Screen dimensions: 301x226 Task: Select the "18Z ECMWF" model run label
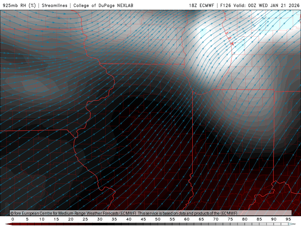tap(201, 5)
